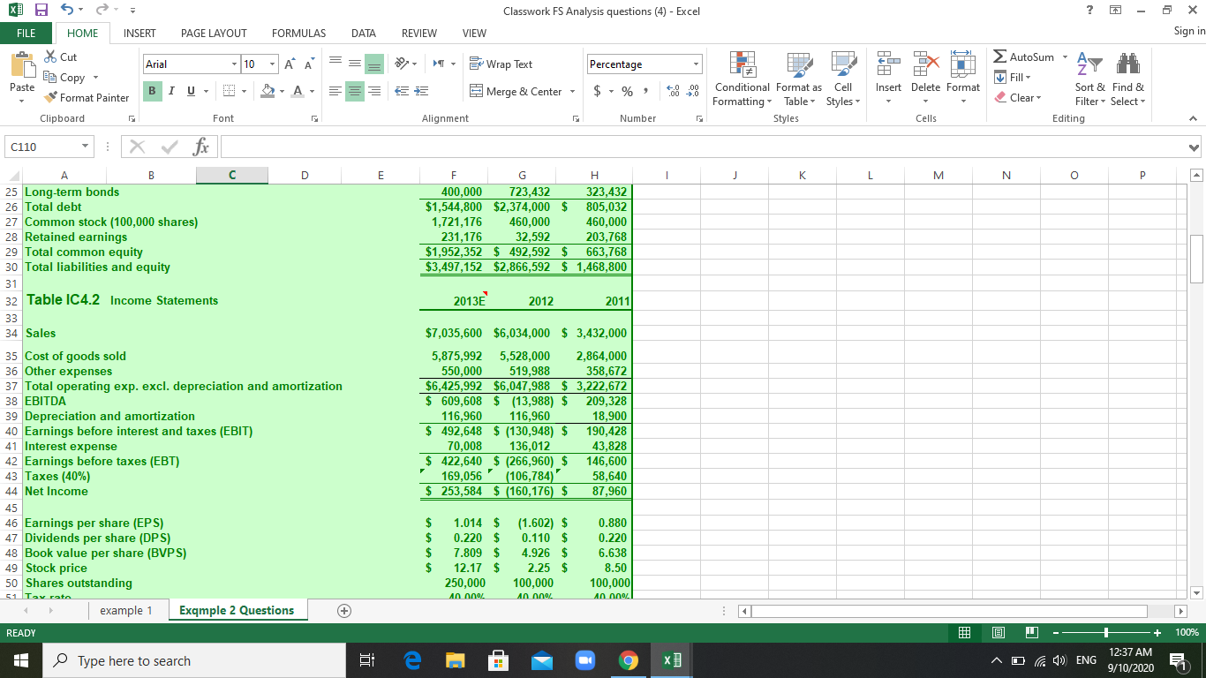Select the example 1 sheet tab
This screenshot has height=678, width=1206.
click(126, 611)
